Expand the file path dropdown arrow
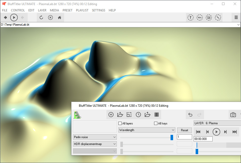Screen dimensions: 241x163 click(x=238, y=25)
